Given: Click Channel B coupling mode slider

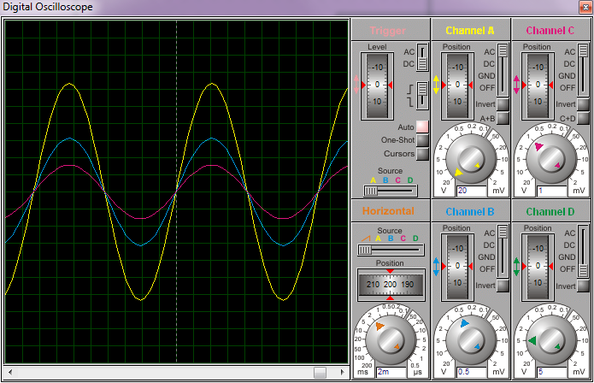Looking at the screenshot, I should click(503, 251).
